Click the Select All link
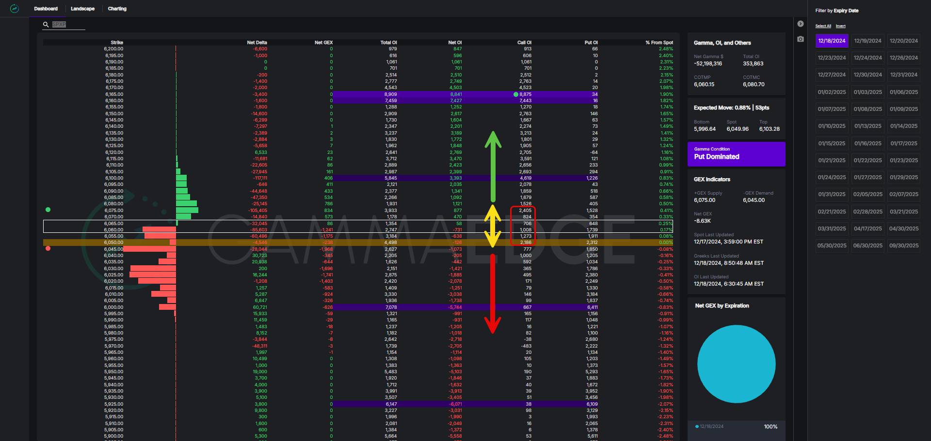Screen dimensions: 931x441 click(823, 26)
